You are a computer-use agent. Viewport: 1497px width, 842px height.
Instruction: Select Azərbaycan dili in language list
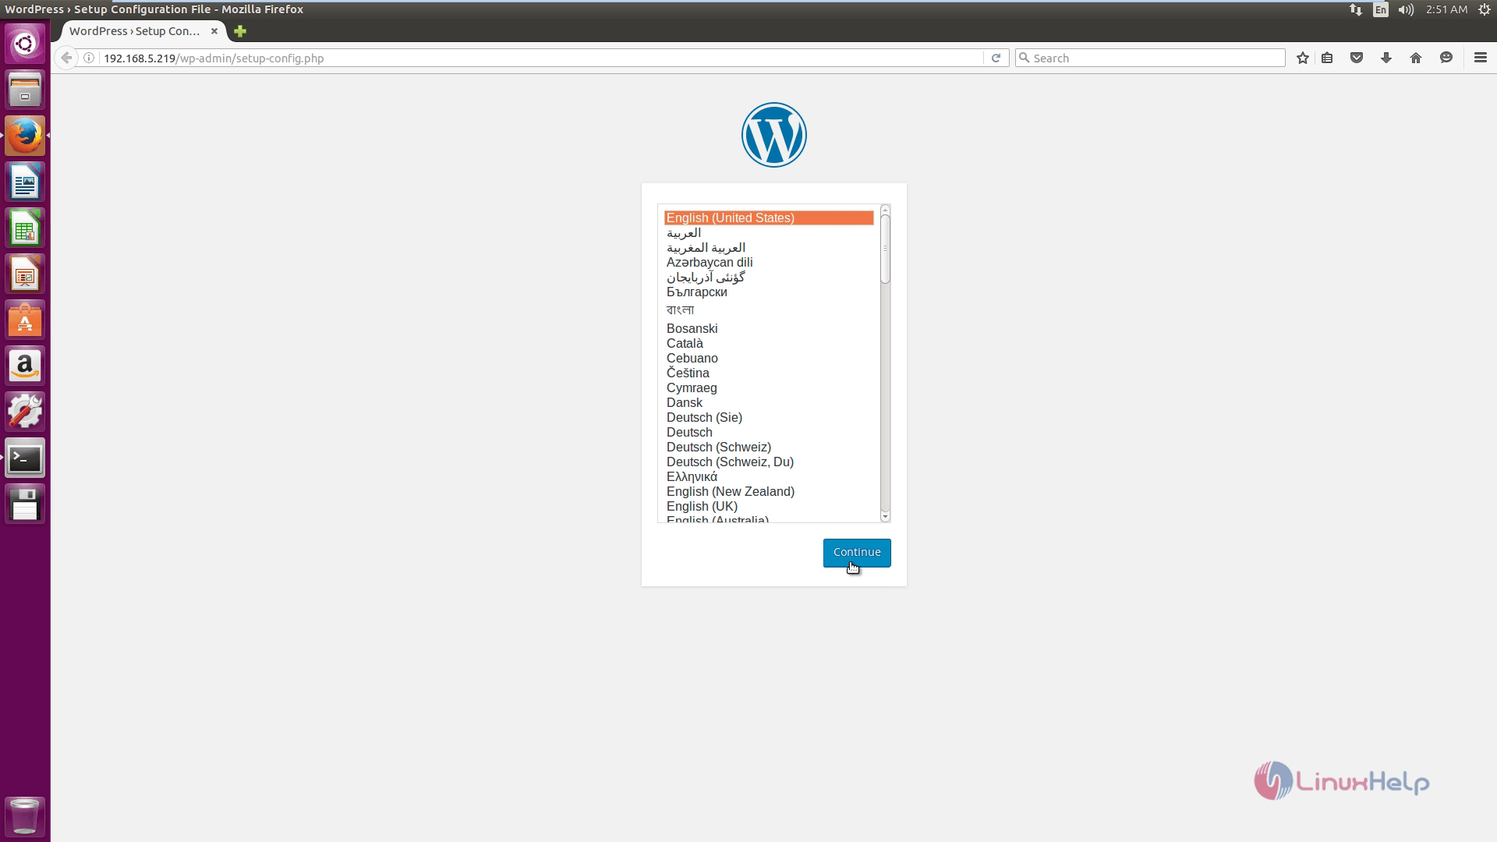[x=769, y=263]
